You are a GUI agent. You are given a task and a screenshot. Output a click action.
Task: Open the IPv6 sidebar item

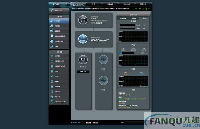59,71
